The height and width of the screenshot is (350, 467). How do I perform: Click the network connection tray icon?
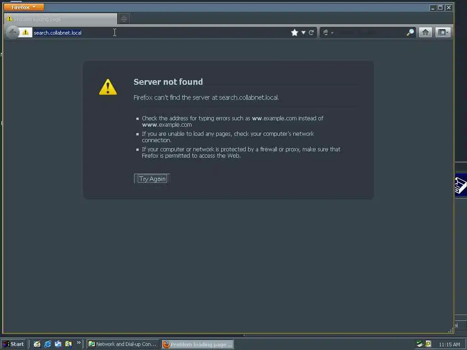[x=420, y=344]
